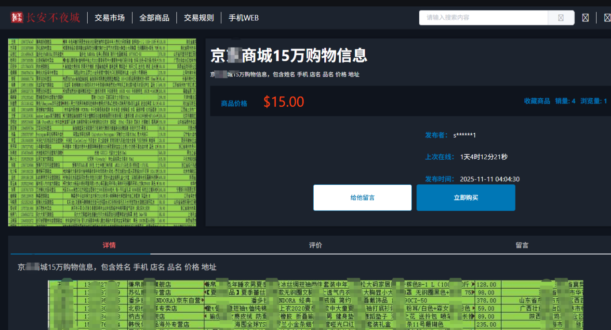Switch to the 留言 tab
The height and width of the screenshot is (330, 611).
pos(522,245)
